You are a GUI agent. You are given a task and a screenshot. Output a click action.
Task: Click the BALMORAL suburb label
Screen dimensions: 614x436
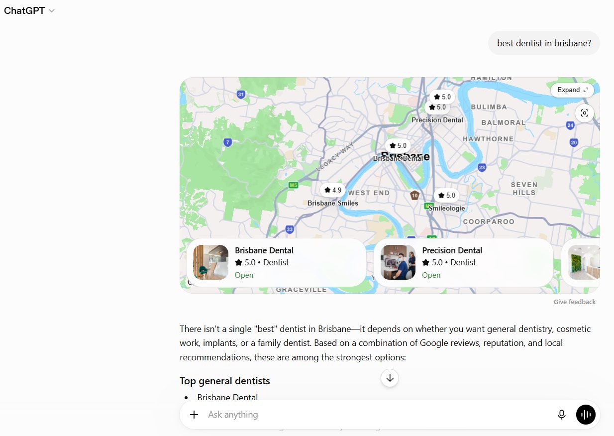[x=503, y=122]
